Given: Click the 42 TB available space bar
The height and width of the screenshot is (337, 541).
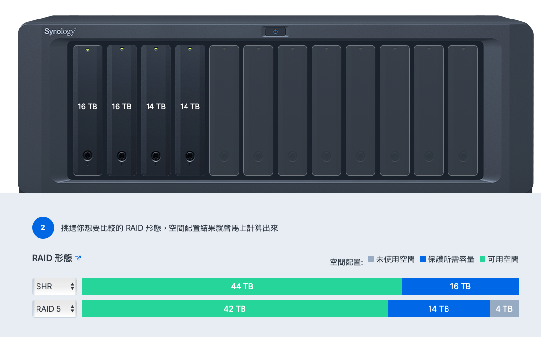Looking at the screenshot, I should [235, 309].
